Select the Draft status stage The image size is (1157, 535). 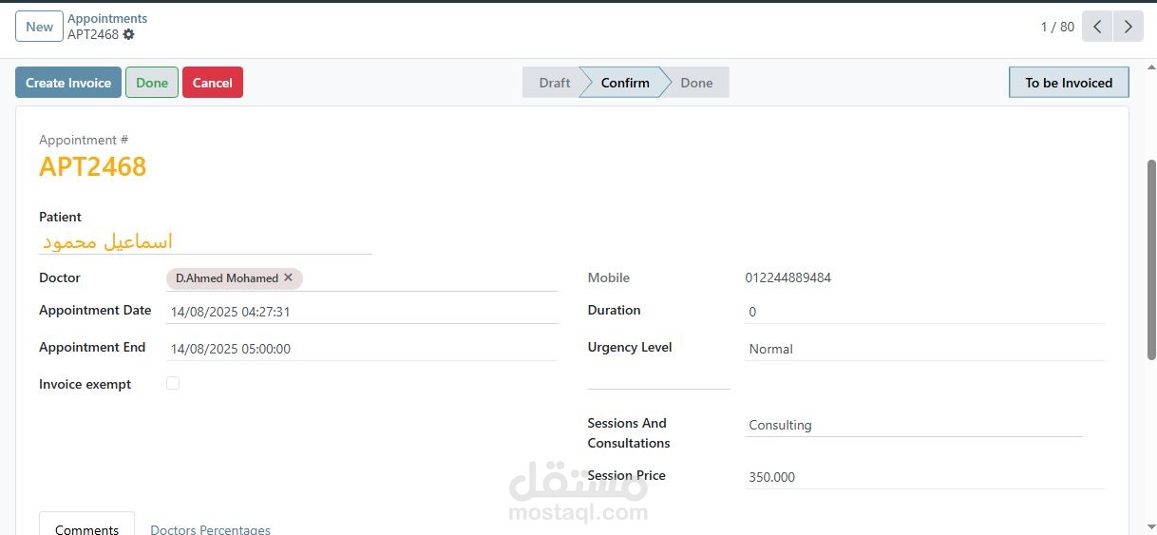tap(554, 83)
